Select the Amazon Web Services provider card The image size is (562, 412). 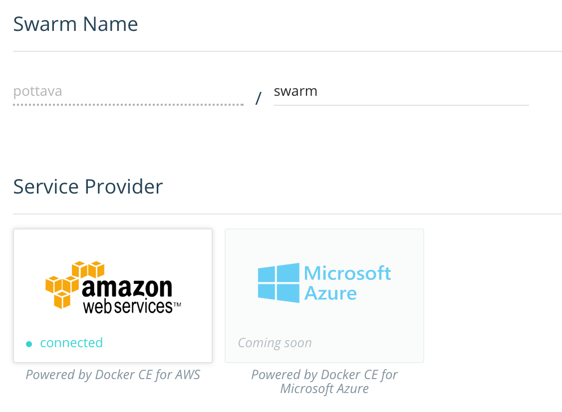click(x=113, y=296)
